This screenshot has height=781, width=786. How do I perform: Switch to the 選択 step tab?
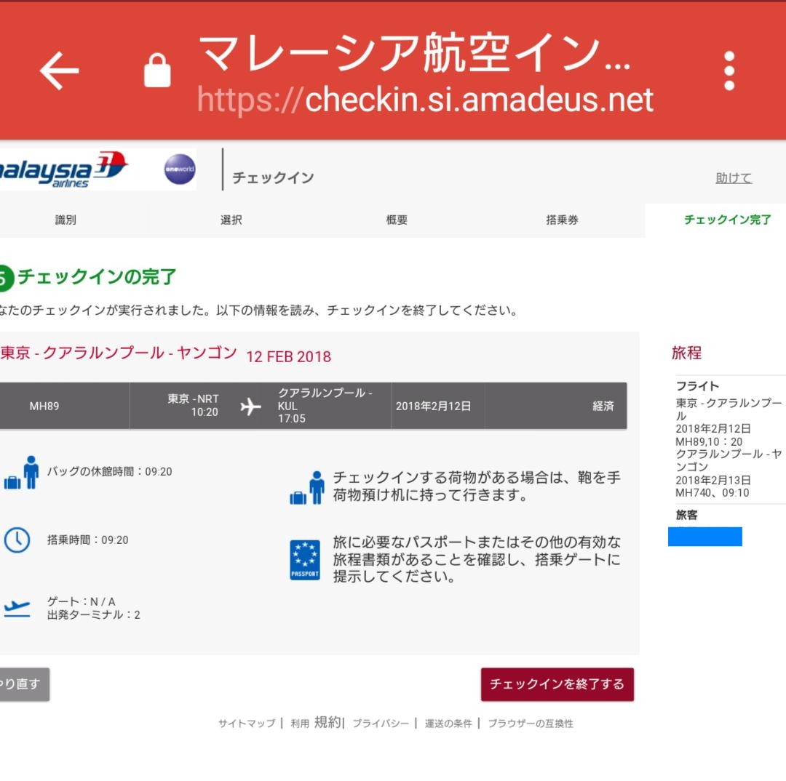coord(232,220)
